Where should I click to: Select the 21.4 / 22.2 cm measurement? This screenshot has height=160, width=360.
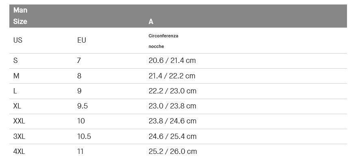tap(172, 76)
